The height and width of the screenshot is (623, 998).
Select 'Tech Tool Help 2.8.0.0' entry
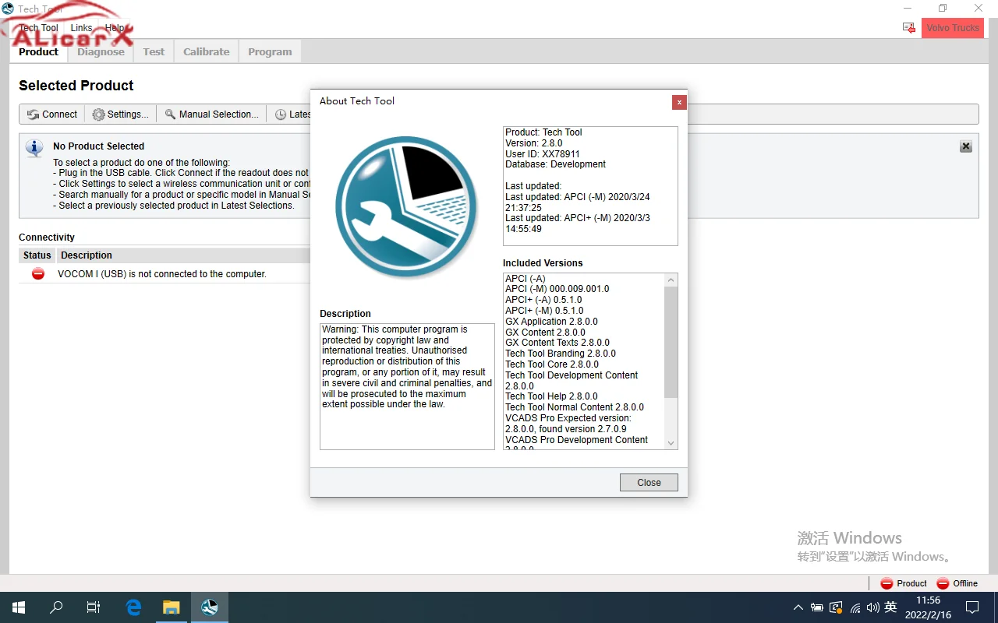tap(551, 396)
